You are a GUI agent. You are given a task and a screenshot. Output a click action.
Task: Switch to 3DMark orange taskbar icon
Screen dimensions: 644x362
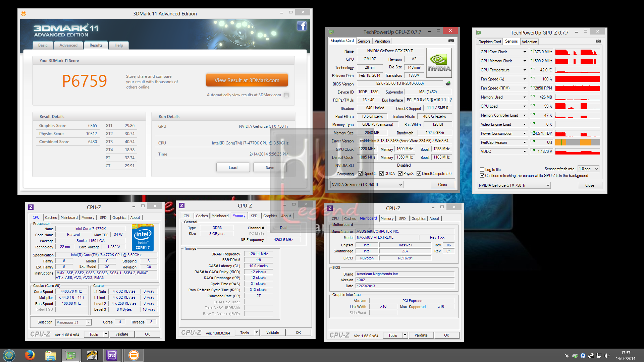click(133, 355)
